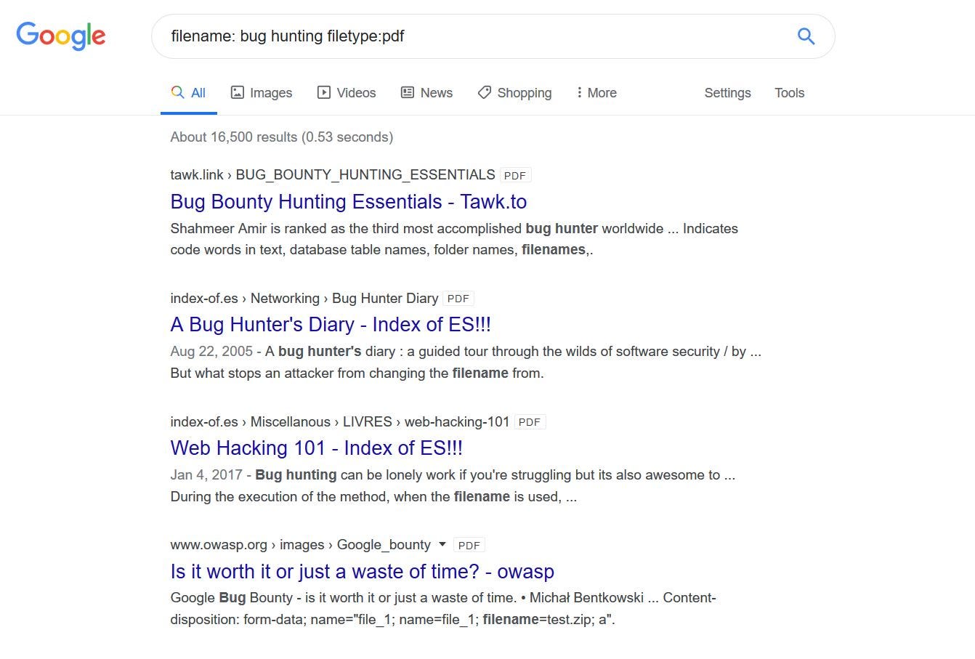Open the All results tab
975x659 pixels.
tap(189, 93)
